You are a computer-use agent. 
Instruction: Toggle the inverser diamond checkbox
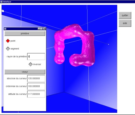click(31, 64)
